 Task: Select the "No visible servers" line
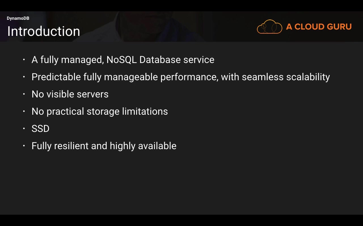70,94
